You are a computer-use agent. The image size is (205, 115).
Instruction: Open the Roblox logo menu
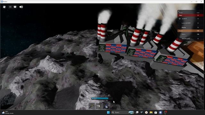tap(4, 7)
